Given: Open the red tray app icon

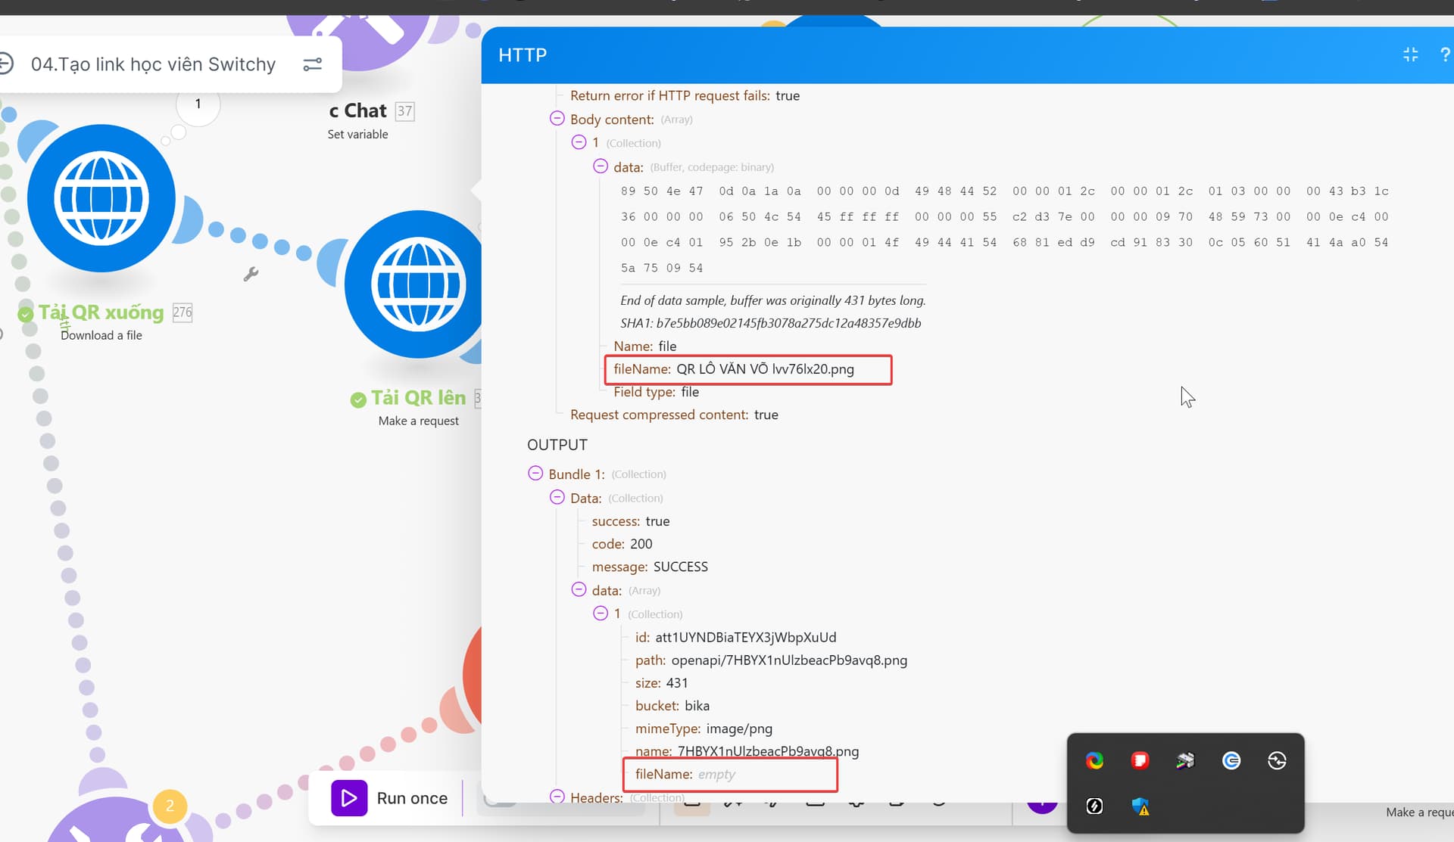Looking at the screenshot, I should [x=1140, y=760].
